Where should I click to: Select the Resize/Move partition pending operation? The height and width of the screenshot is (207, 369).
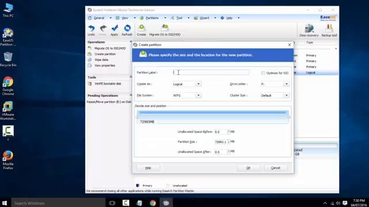109,102
